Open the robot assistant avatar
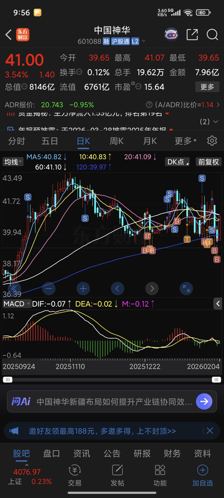The width and height of the screenshot is (224, 498). (171, 35)
